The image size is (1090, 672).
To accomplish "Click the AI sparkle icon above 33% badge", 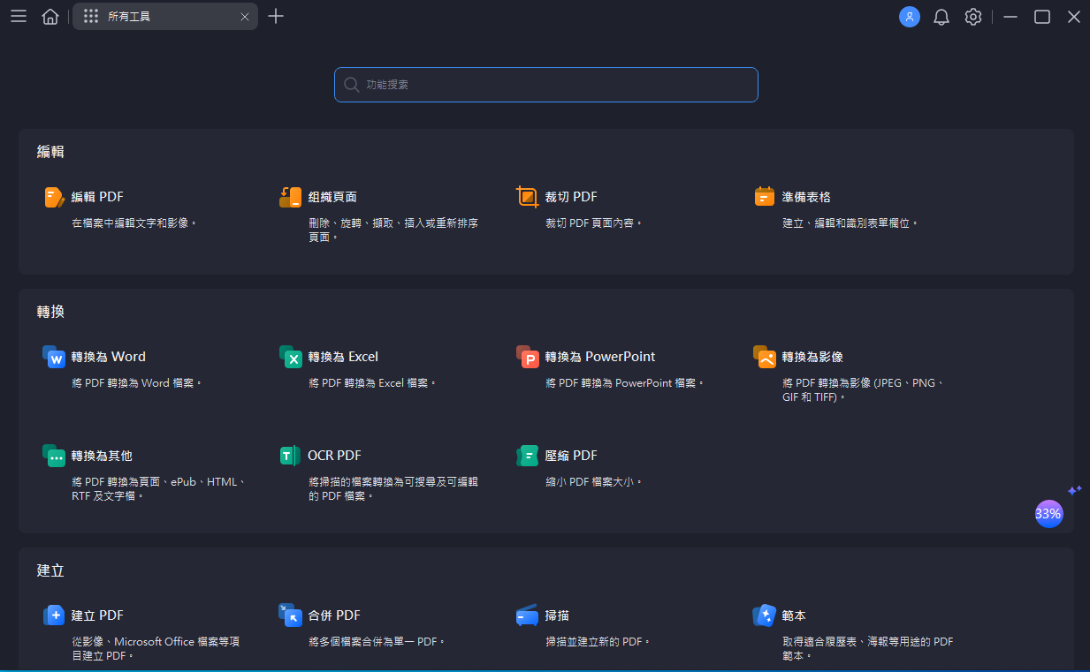I will [x=1074, y=490].
